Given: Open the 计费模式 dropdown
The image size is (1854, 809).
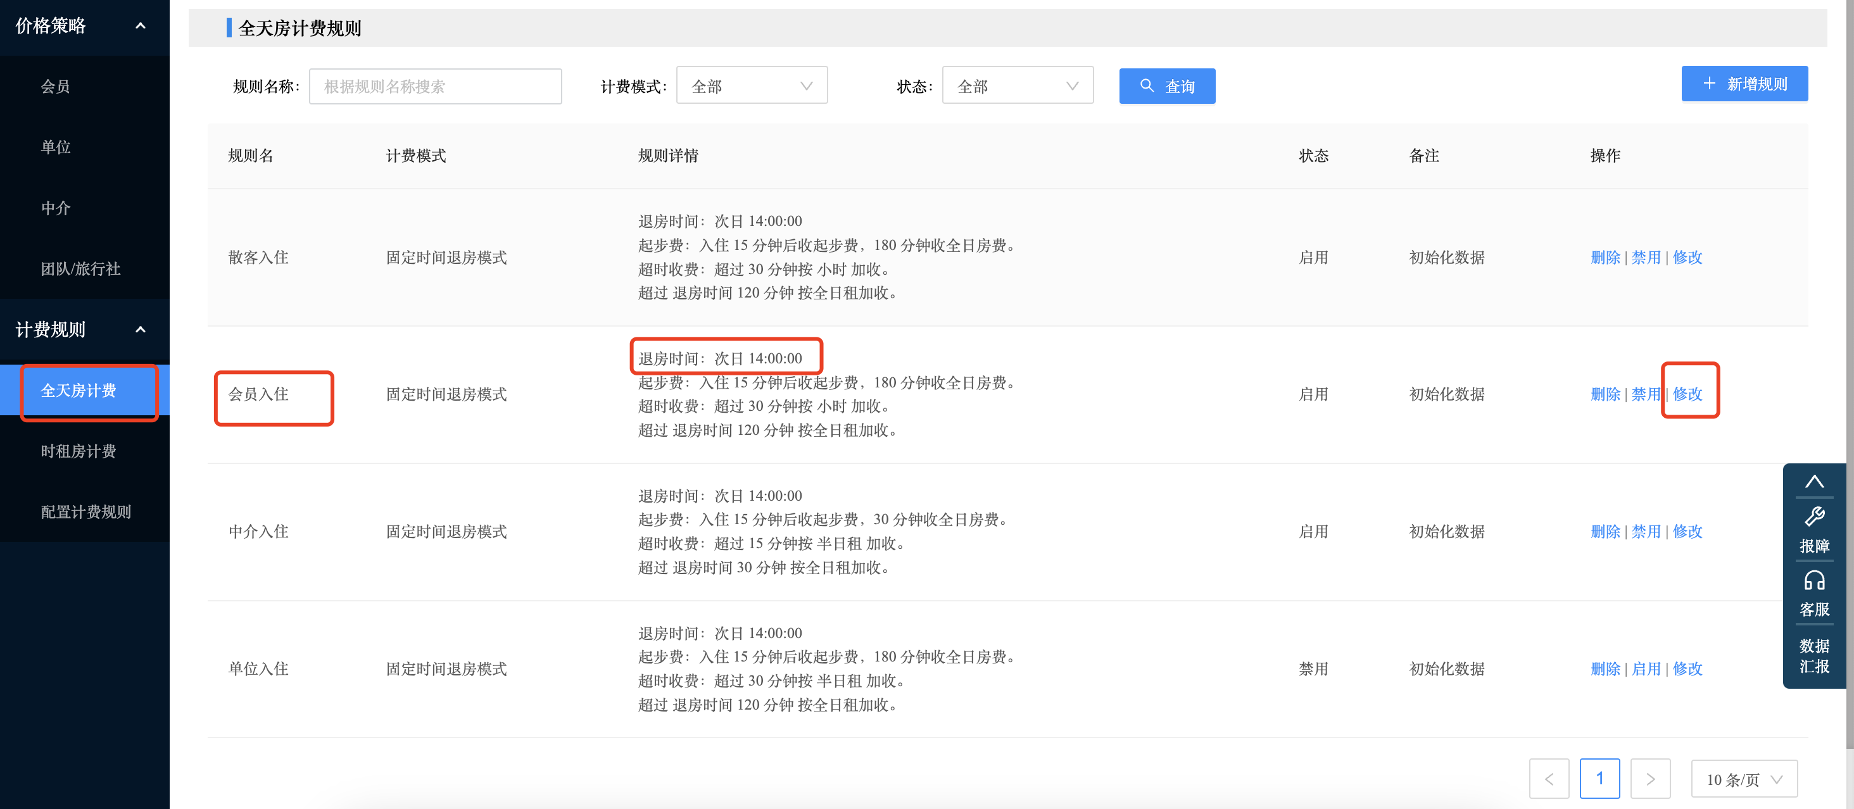Looking at the screenshot, I should point(752,85).
